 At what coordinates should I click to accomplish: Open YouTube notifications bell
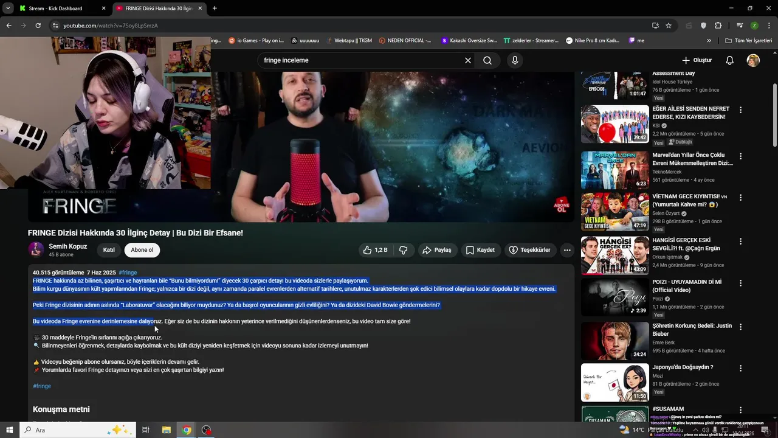[x=730, y=60]
